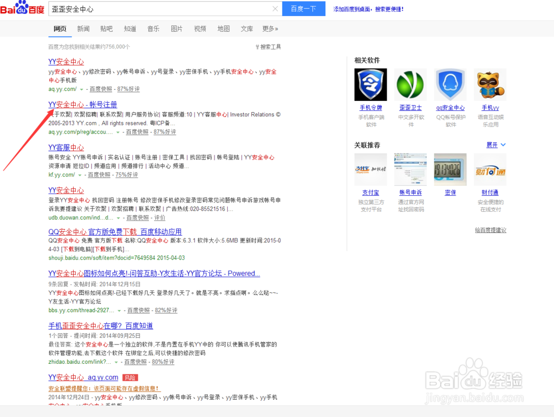Switch to the 视频 tab
Screen dimensions: 554x417
(x=200, y=29)
